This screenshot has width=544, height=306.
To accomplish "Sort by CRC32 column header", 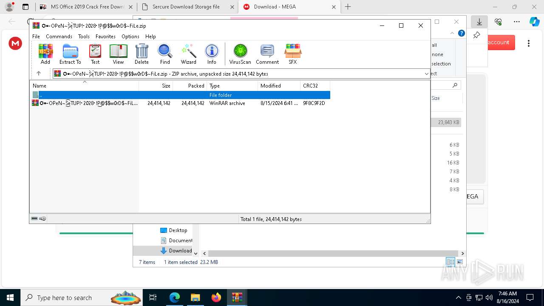I will (315, 85).
